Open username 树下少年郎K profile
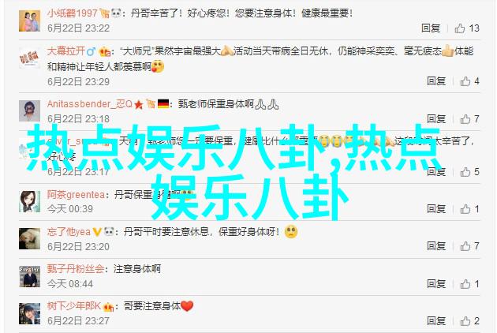Image resolution: width=497 pixels, height=333 pixels. (x=74, y=306)
